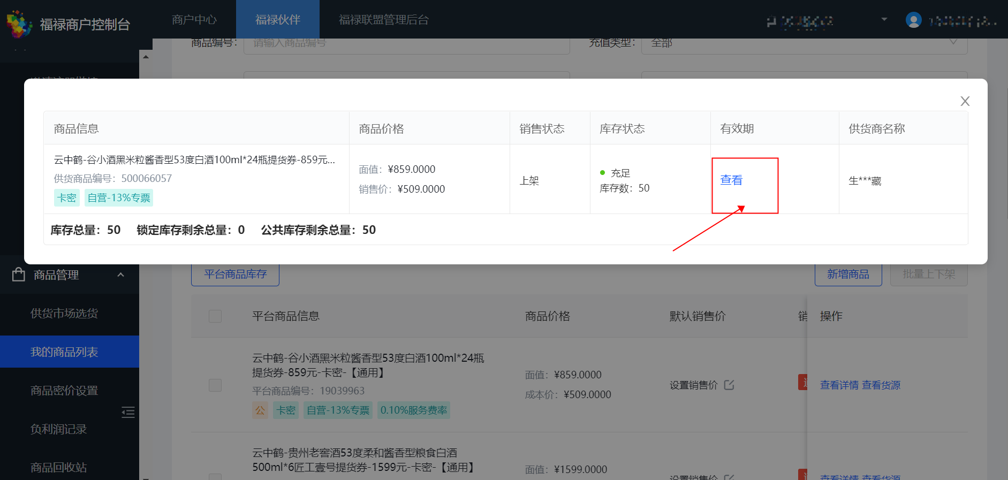Open the 福禄联盟管理后台 tab
1008x480 pixels.
(383, 20)
